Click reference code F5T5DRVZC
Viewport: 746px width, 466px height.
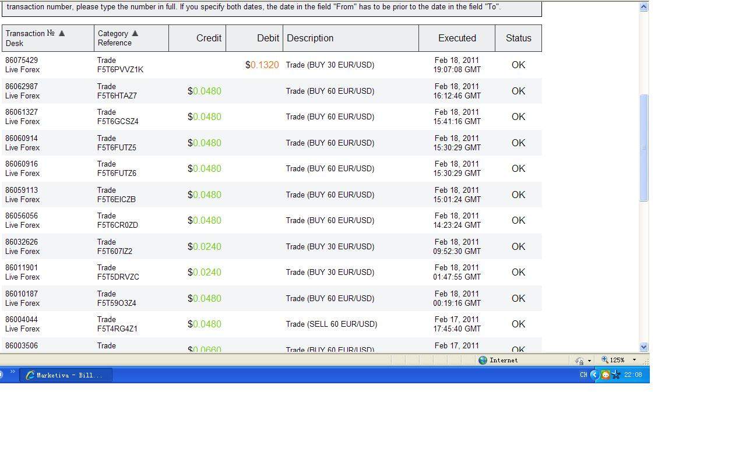[x=118, y=277]
